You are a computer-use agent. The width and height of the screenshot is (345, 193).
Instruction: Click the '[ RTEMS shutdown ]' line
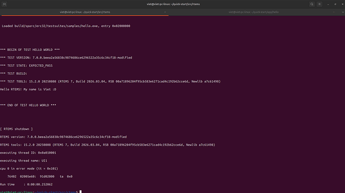[16, 129]
